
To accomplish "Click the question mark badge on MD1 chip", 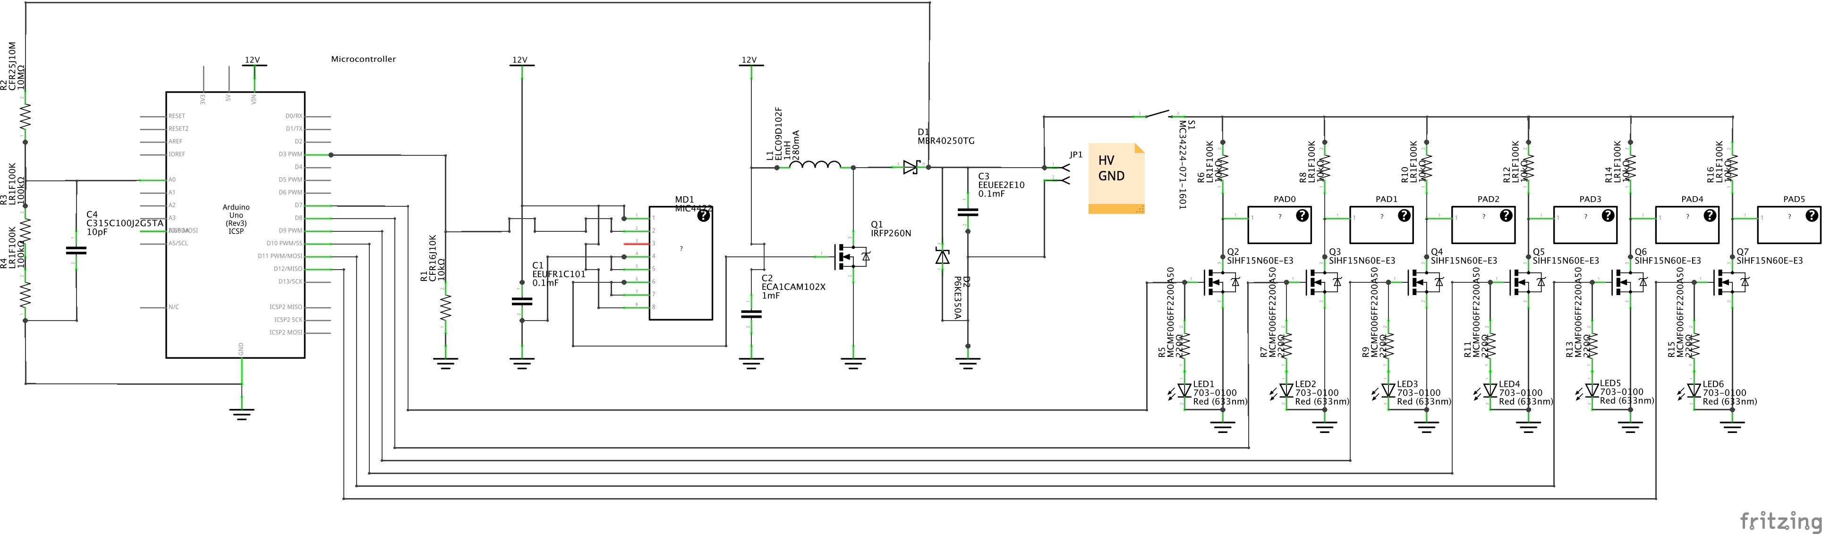I will [x=703, y=216].
